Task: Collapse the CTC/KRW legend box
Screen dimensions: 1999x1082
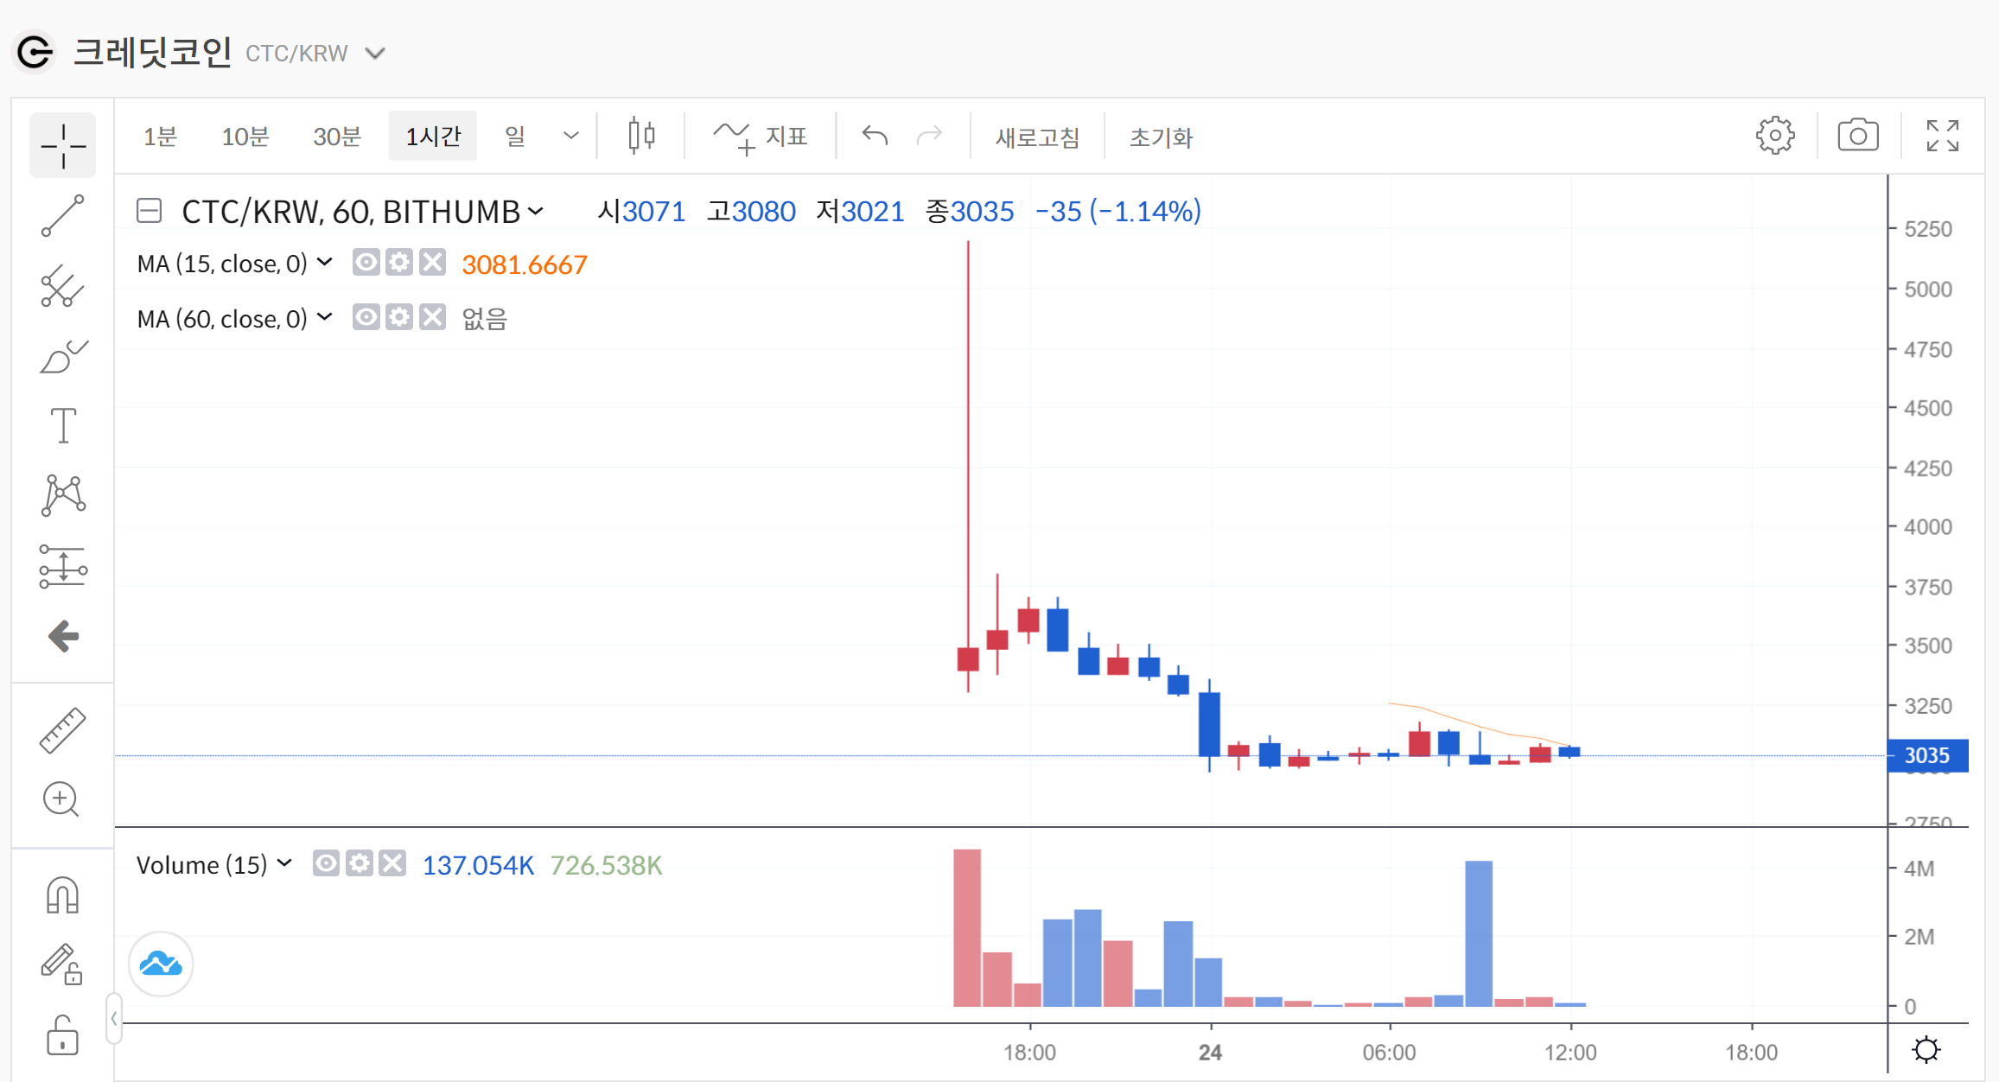Action: pos(150,211)
